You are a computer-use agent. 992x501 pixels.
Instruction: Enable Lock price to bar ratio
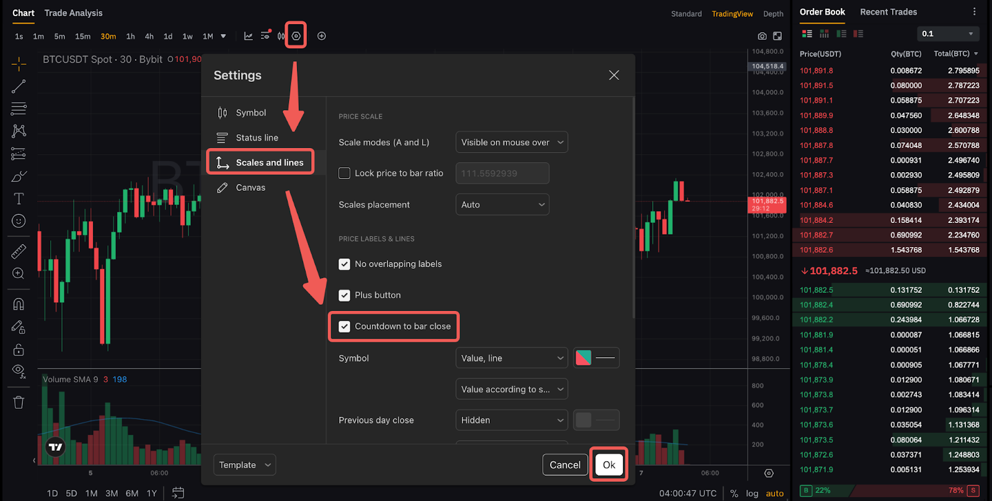click(x=344, y=173)
